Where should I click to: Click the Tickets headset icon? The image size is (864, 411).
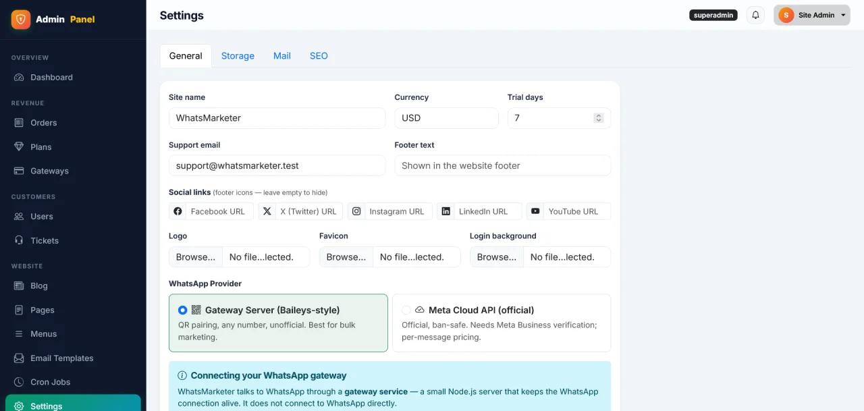19,241
